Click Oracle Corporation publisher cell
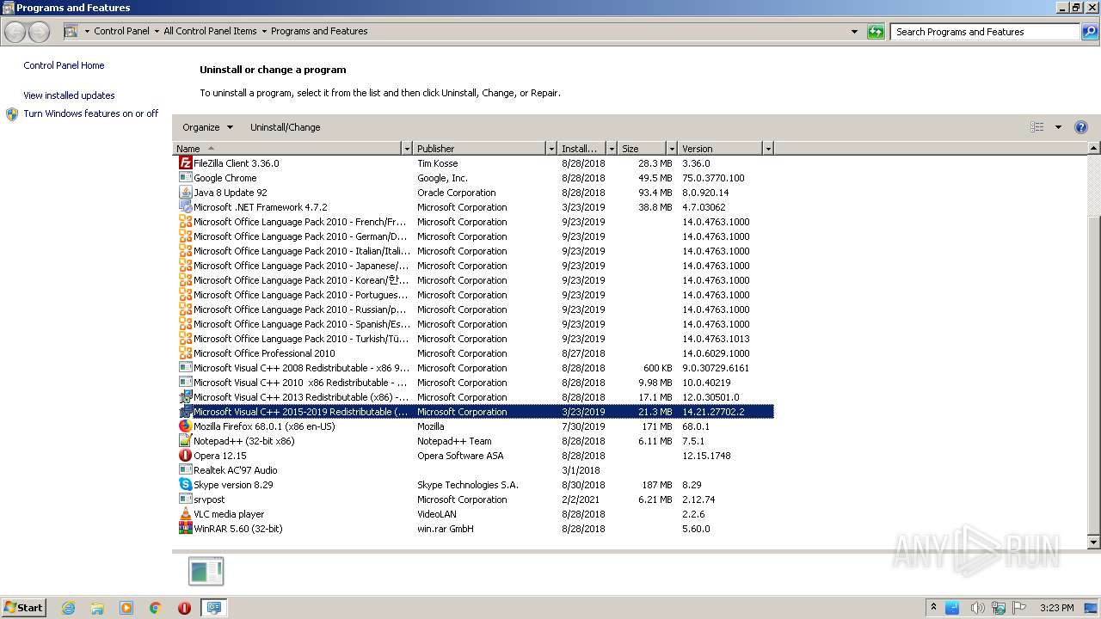Viewport: 1101px width, 619px height. point(456,193)
